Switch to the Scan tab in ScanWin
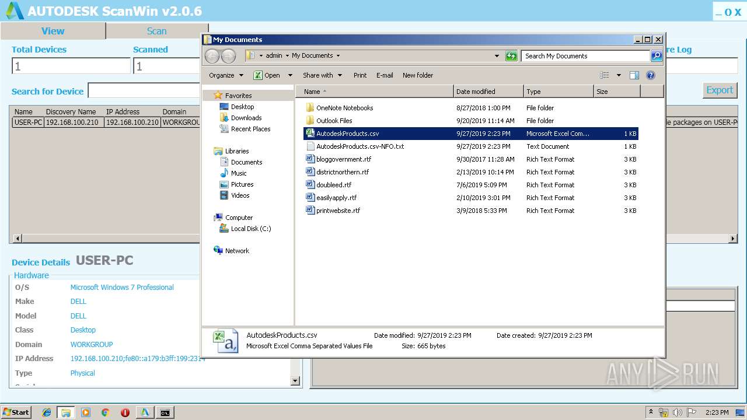Viewport: 747px width, 420px height. (x=156, y=31)
